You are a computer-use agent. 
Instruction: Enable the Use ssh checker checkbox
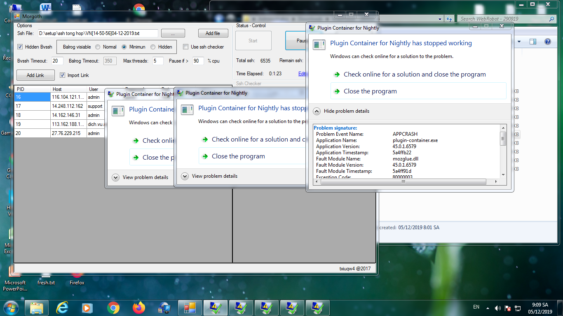[185, 47]
